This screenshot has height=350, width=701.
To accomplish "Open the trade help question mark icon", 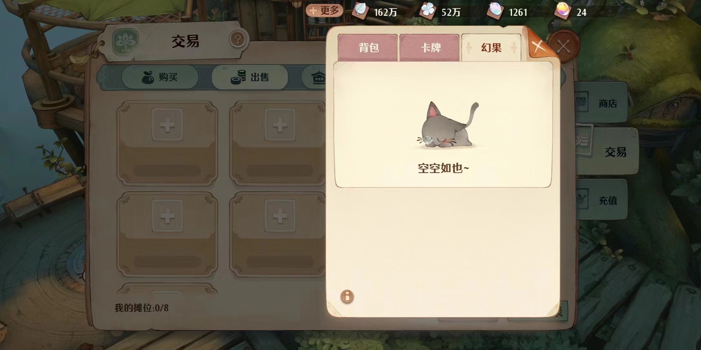I will 238,39.
